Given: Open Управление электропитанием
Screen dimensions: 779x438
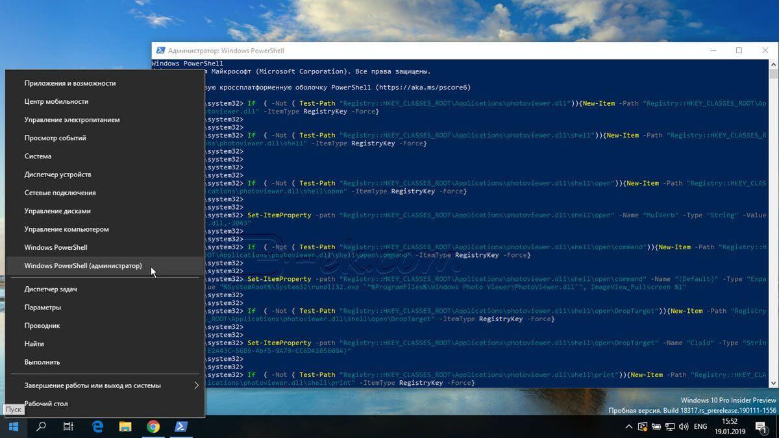Looking at the screenshot, I should pyautogui.click(x=105, y=119).
